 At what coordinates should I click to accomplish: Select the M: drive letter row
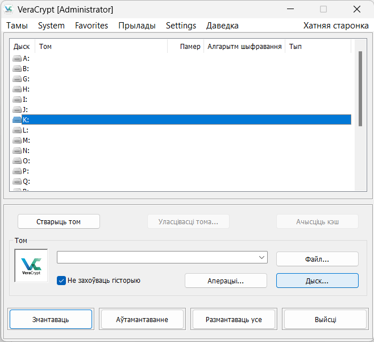(182, 140)
